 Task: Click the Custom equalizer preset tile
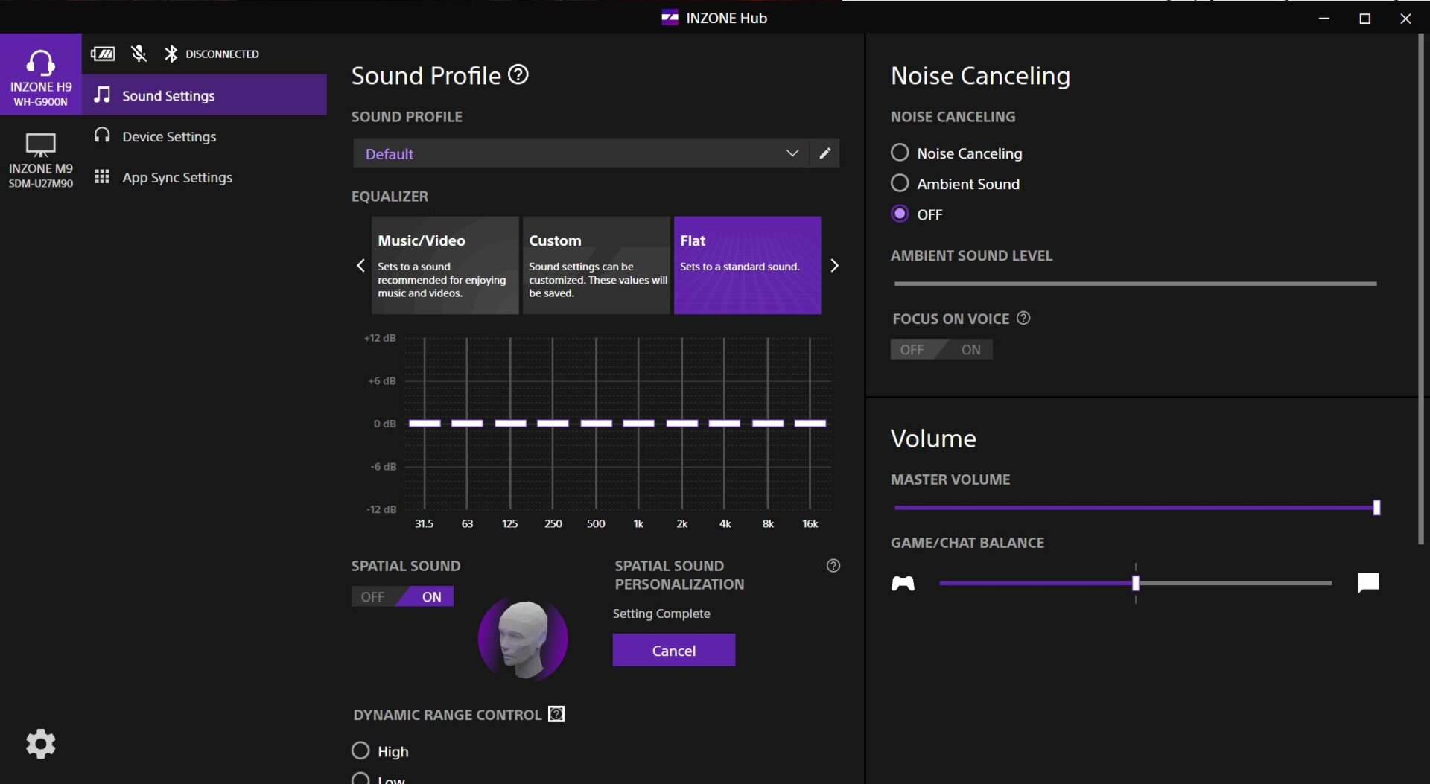pos(596,265)
